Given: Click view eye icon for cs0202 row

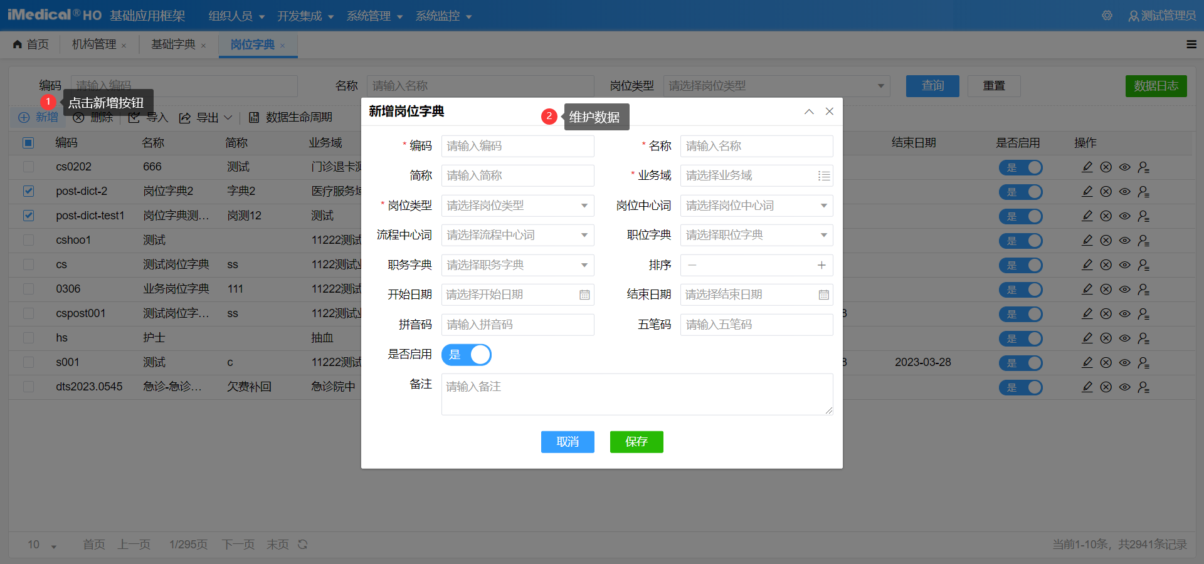Looking at the screenshot, I should coord(1125,167).
